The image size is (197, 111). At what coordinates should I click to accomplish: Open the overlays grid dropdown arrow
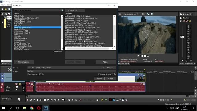(x=145, y=14)
